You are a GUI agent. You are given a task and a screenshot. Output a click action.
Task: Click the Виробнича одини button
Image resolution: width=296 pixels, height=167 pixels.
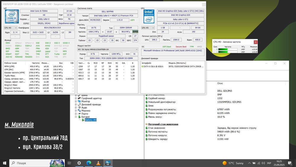pyautogui.click(x=66, y=23)
